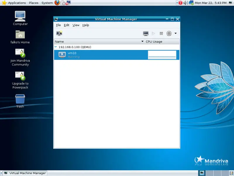Open the selected VM console

pyautogui.click(x=146, y=33)
